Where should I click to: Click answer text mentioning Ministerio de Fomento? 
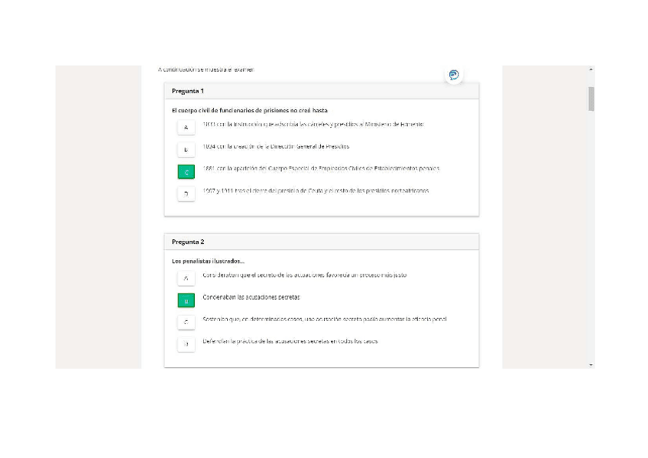click(313, 123)
